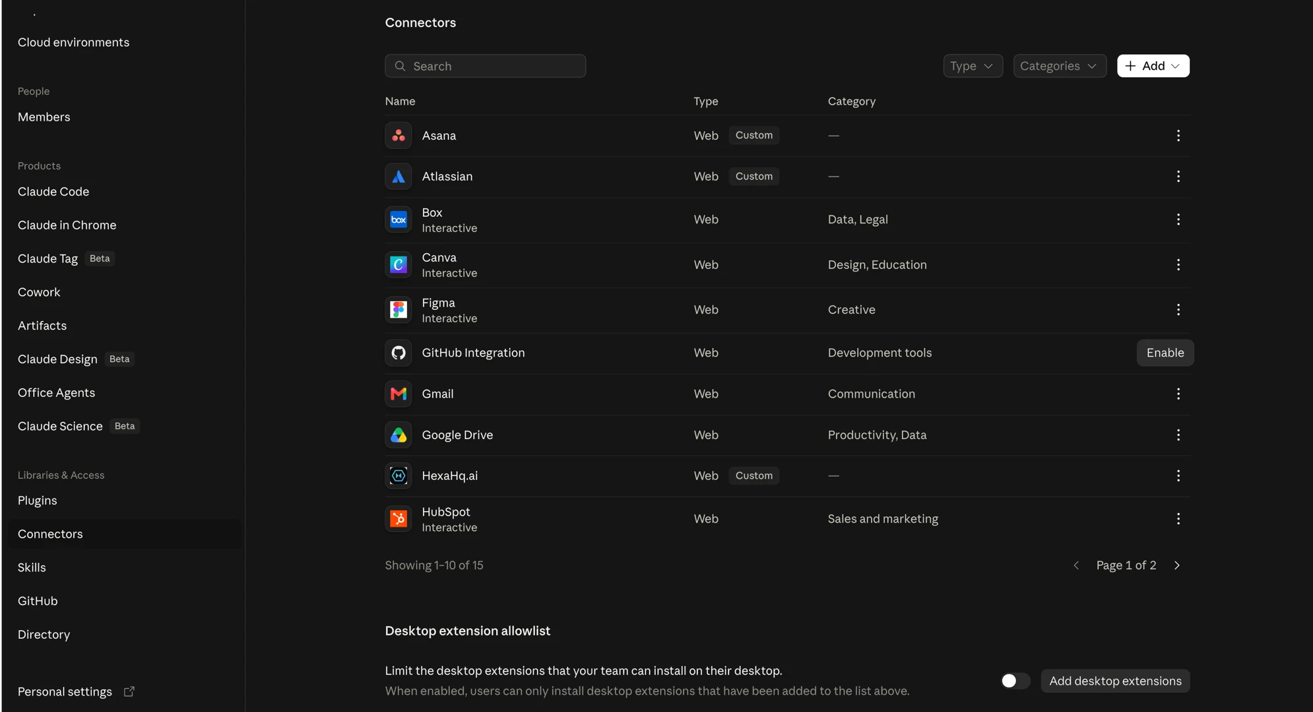Open Claude Code settings
Viewport: 1313px width, 712px height.
[x=53, y=192]
